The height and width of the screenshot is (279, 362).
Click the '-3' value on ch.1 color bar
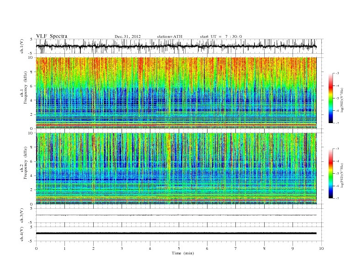coord(337,73)
